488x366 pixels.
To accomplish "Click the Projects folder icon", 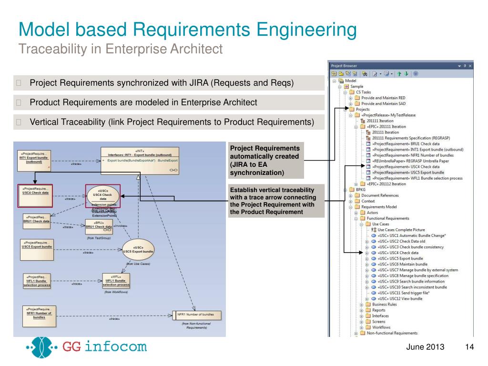I will (x=352, y=109).
